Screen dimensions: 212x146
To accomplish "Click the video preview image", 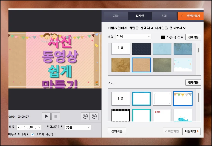I will (x=55, y=60).
